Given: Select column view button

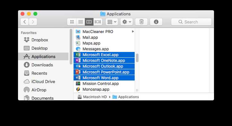Looking at the screenshot, I should click(x=89, y=22).
